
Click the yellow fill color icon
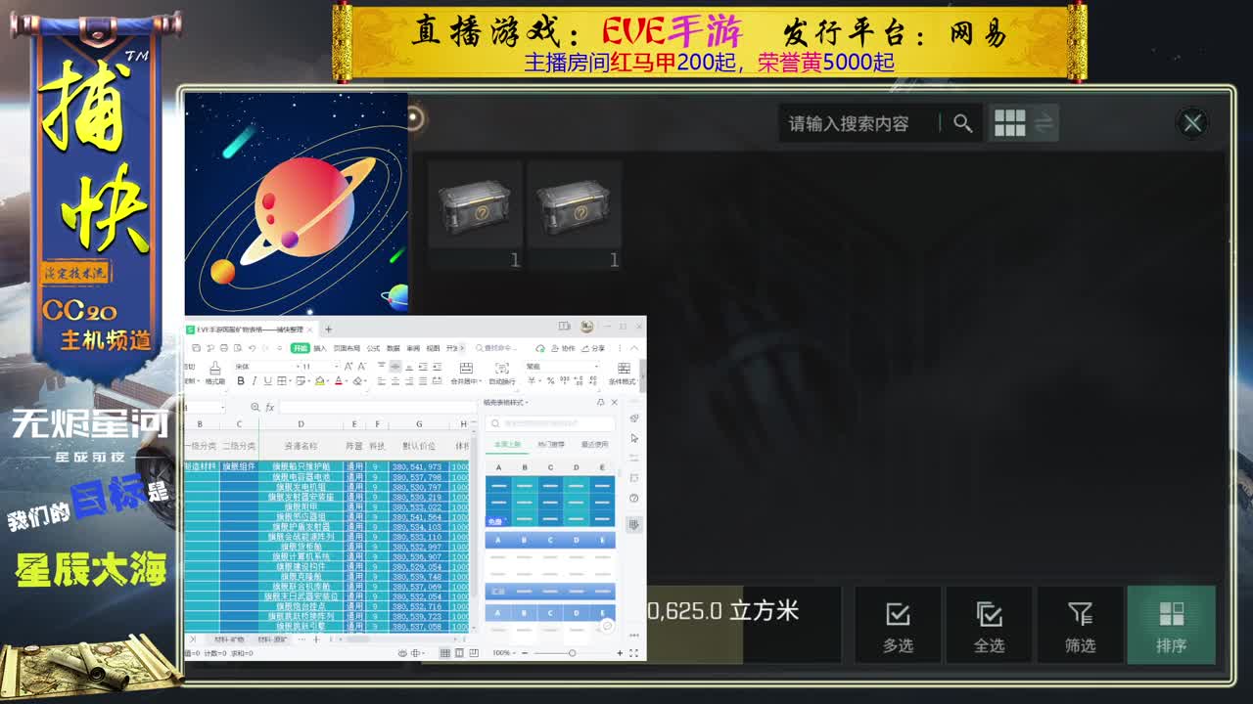[319, 380]
